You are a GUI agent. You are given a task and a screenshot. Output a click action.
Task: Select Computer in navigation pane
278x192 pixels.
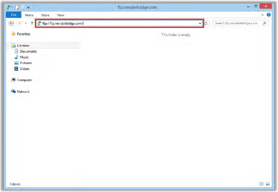25,80
